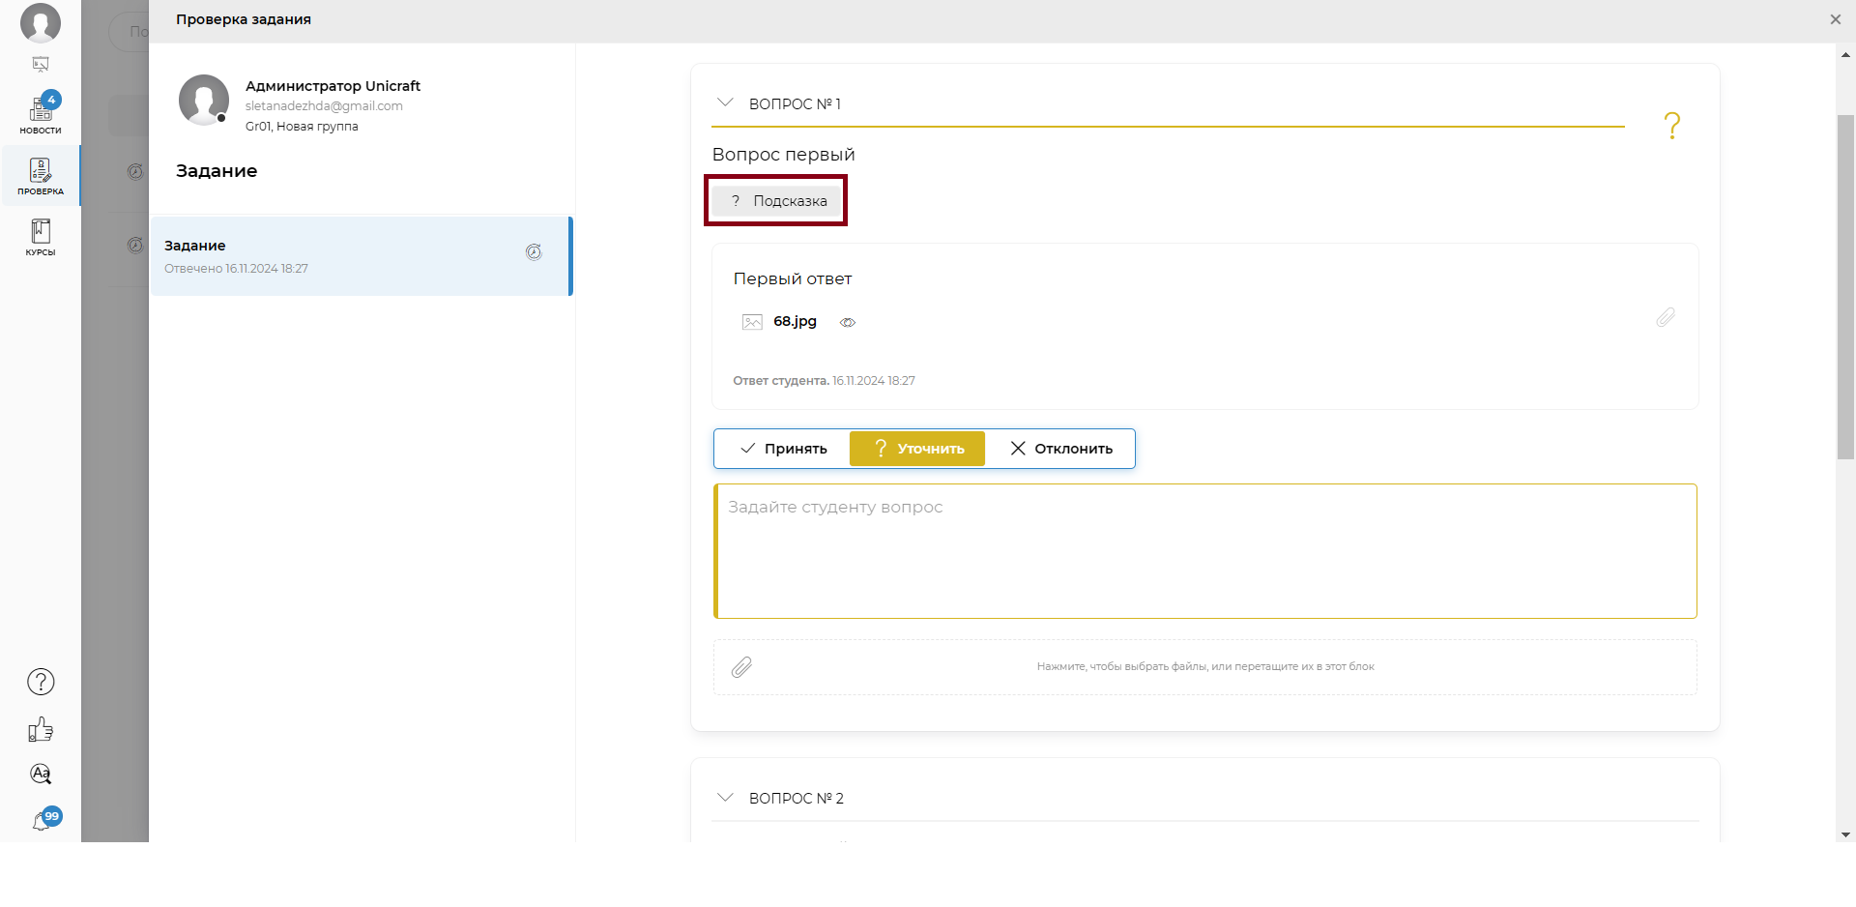Preview 68.jpg with the eye icon
Screen dimensions: 1856x907
click(x=848, y=322)
